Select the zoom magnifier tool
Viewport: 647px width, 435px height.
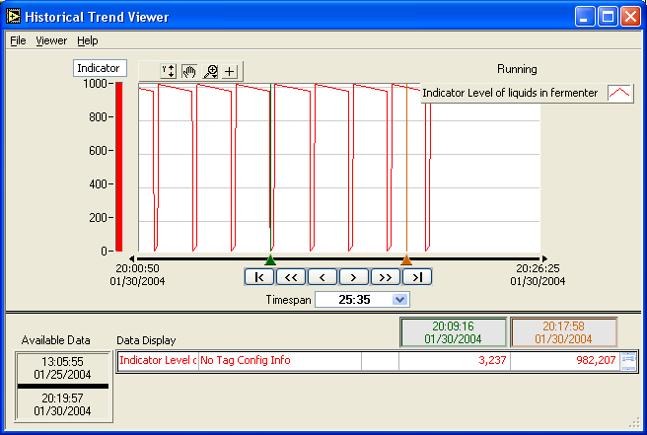tap(210, 71)
